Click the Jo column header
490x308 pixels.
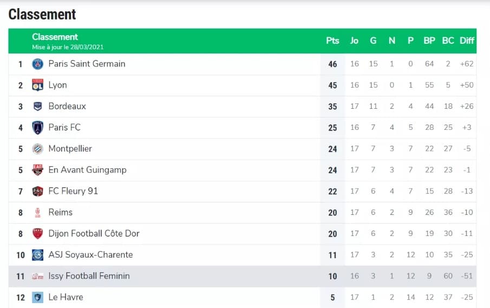(354, 41)
